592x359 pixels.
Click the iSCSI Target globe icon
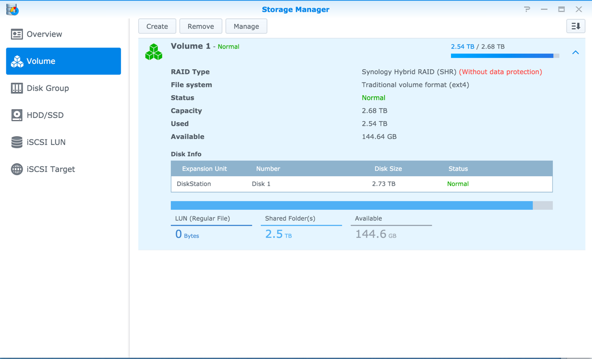[x=17, y=169]
